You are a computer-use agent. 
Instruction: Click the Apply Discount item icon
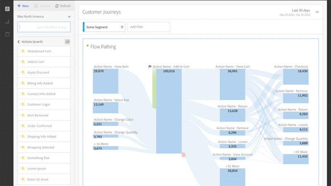[x=23, y=72]
